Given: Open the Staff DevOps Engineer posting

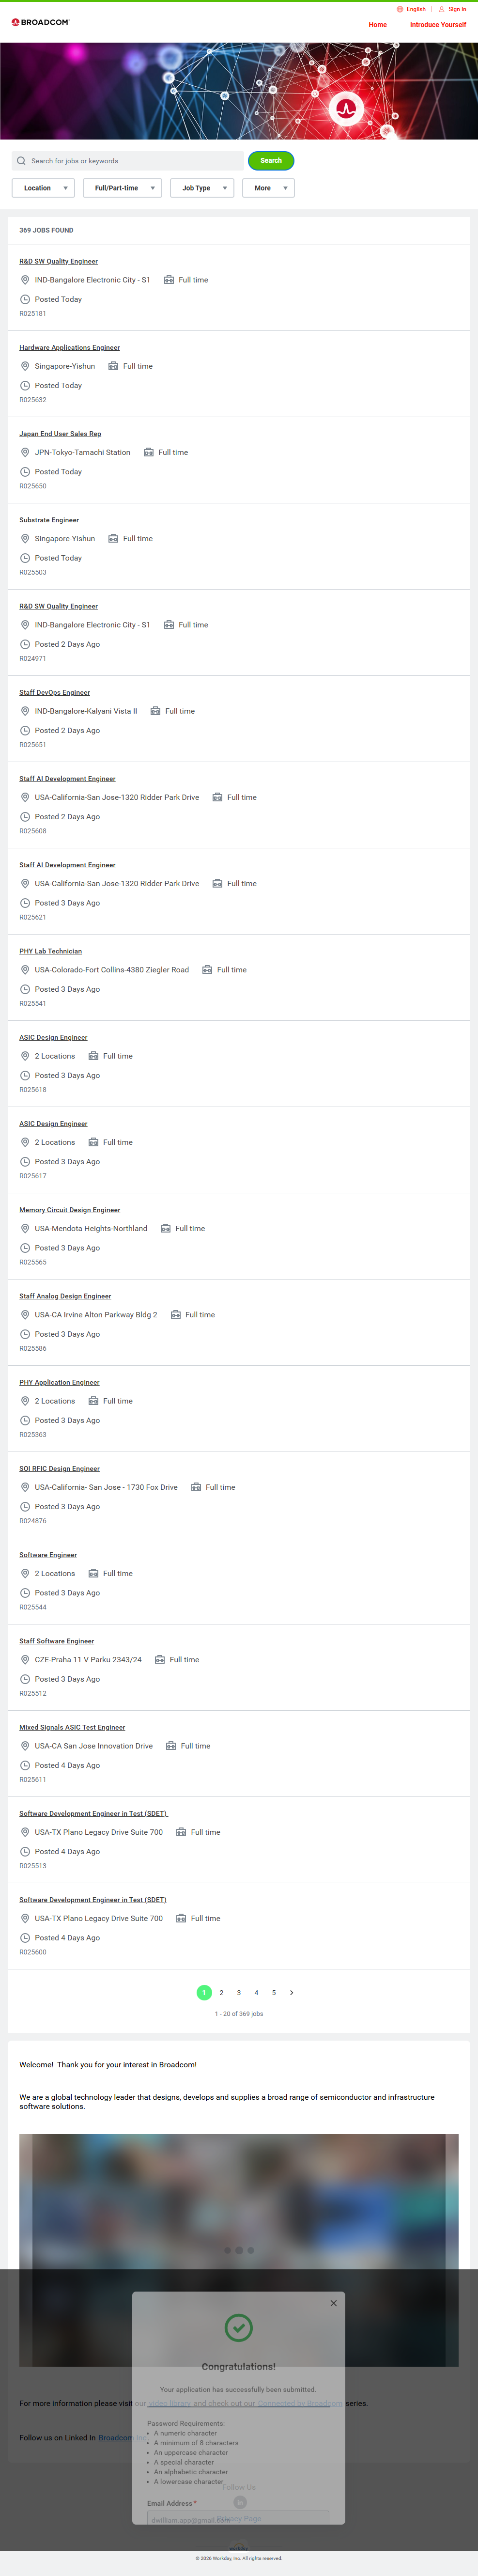Looking at the screenshot, I should click(54, 693).
